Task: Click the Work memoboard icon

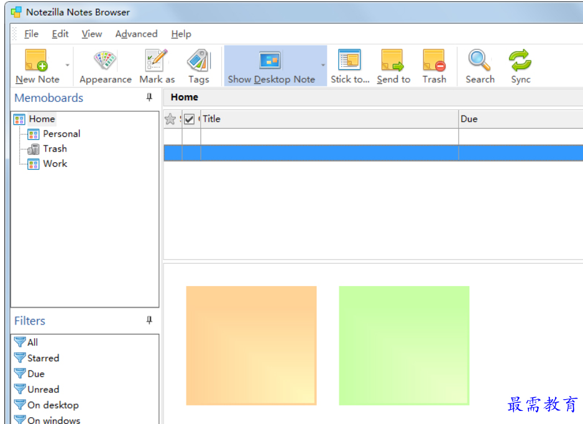Action: 34,164
